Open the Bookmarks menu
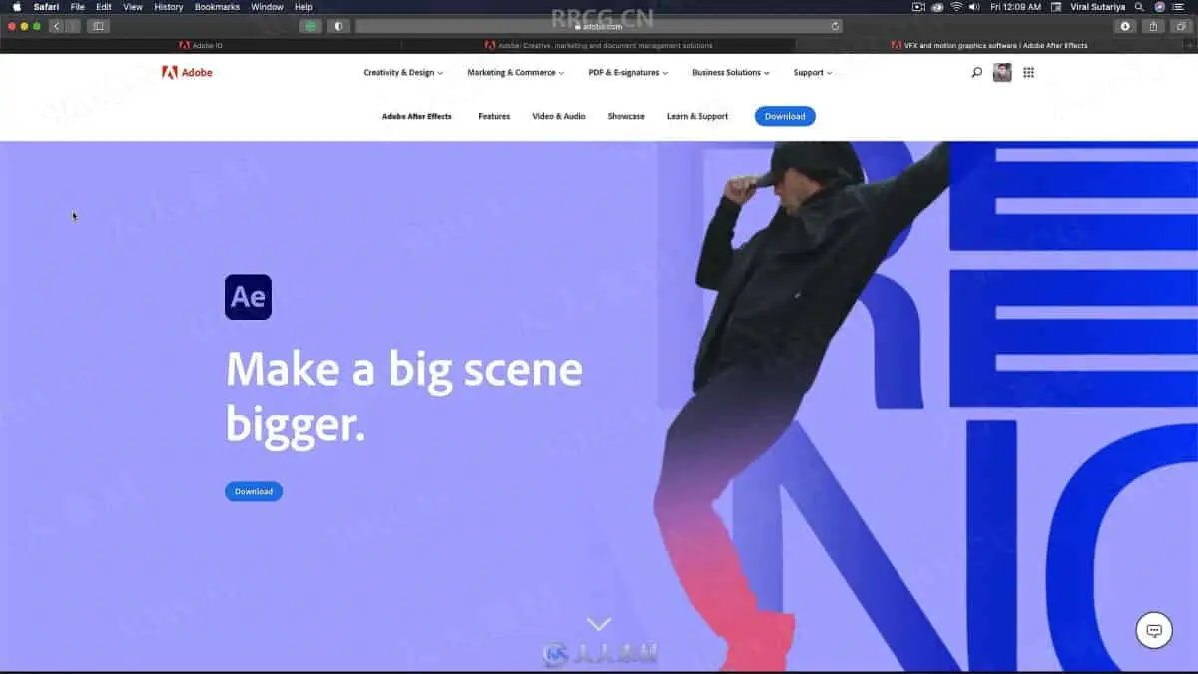The image size is (1198, 674). [x=217, y=7]
